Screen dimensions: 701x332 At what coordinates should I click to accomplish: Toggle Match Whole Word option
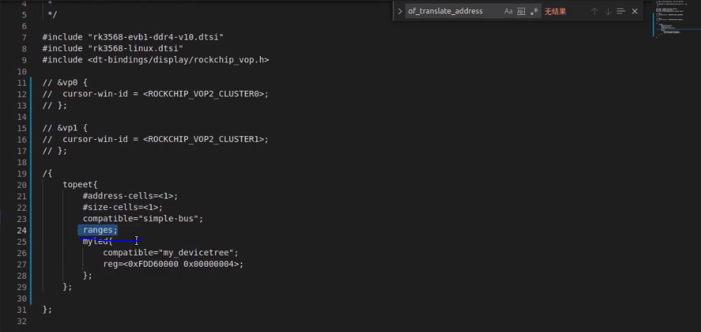[x=521, y=11]
